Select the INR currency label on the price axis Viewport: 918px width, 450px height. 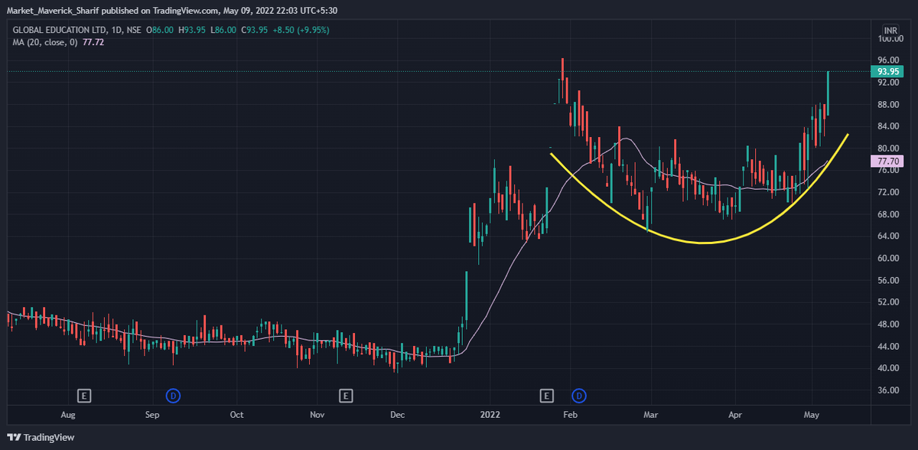tap(890, 30)
